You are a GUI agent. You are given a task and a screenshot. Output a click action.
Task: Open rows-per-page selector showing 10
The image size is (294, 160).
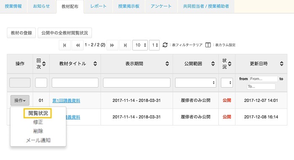(x=140, y=45)
